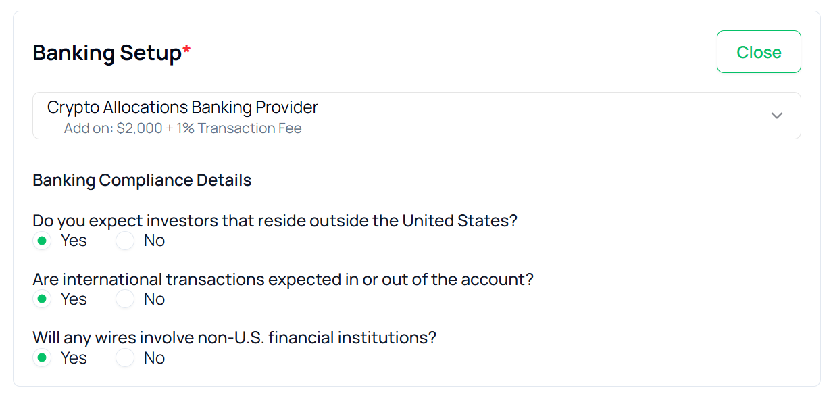Click the Banking Setup heading
This screenshot has height=396, width=831.
coord(107,53)
